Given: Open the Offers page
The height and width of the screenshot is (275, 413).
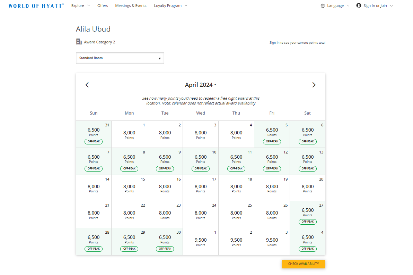Looking at the screenshot, I should (103, 6).
